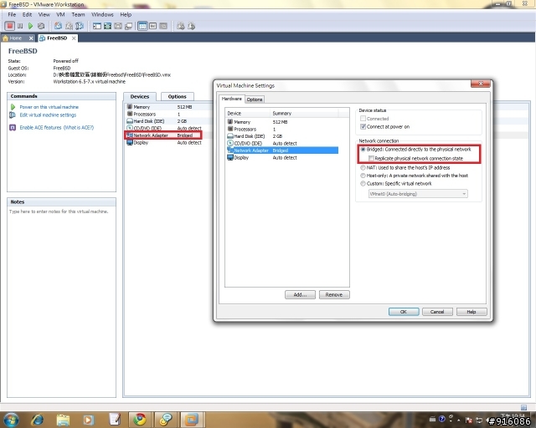Click Power on this virtual machine link
This screenshot has width=536, height=428.
point(49,107)
